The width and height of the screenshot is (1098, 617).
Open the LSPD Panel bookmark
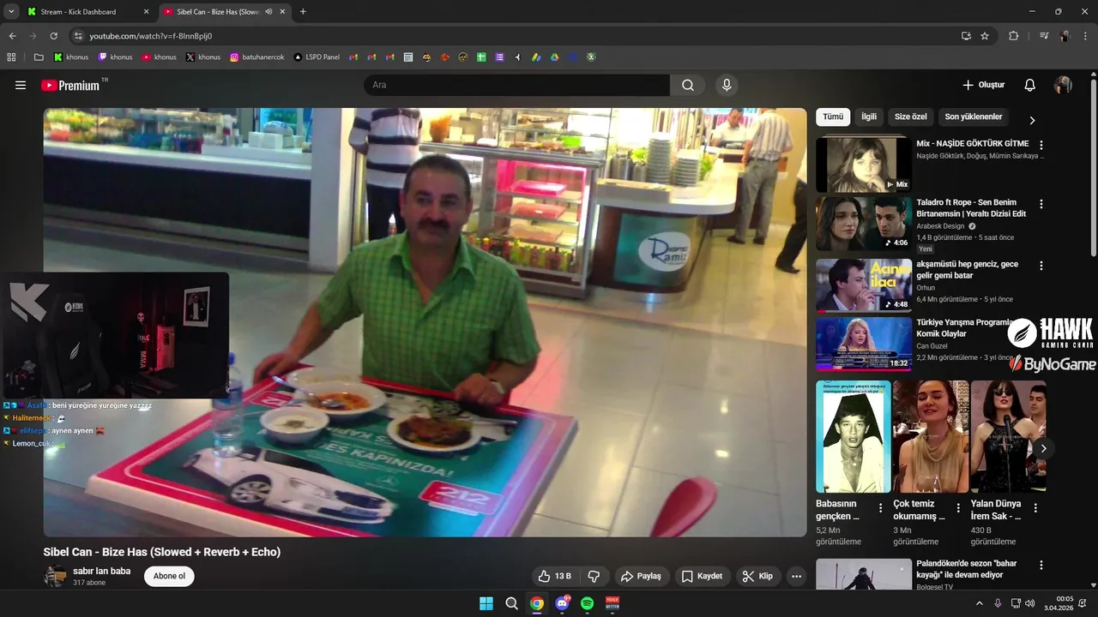pos(317,57)
